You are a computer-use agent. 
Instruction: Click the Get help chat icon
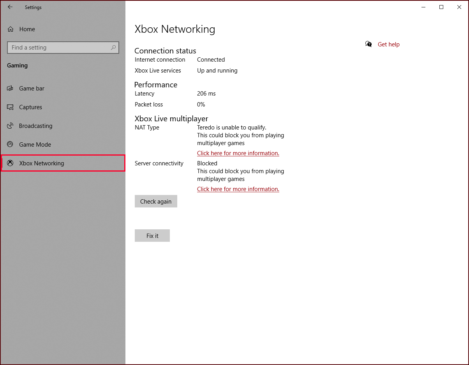(x=368, y=44)
